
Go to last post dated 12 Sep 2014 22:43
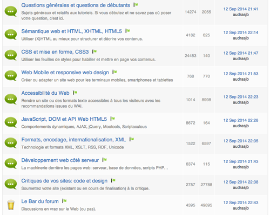tap(241, 203)
